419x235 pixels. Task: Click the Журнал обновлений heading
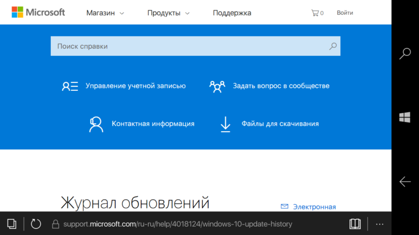(135, 203)
